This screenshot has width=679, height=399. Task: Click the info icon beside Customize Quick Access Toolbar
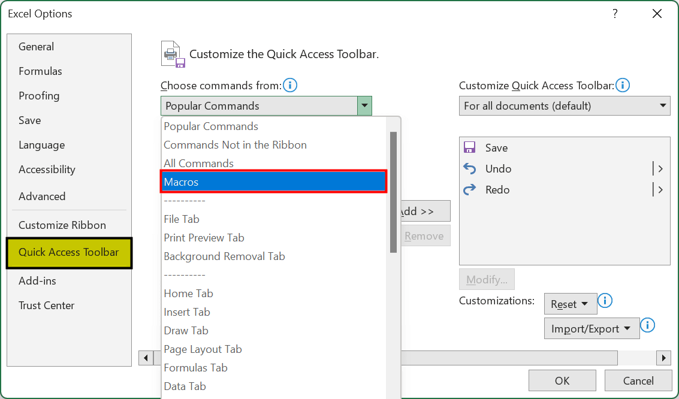(x=623, y=85)
